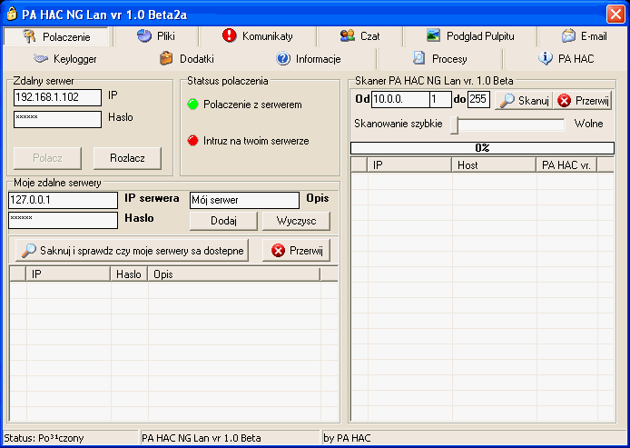Click Dodaj to add server
The height and width of the screenshot is (448, 630).
tap(223, 221)
